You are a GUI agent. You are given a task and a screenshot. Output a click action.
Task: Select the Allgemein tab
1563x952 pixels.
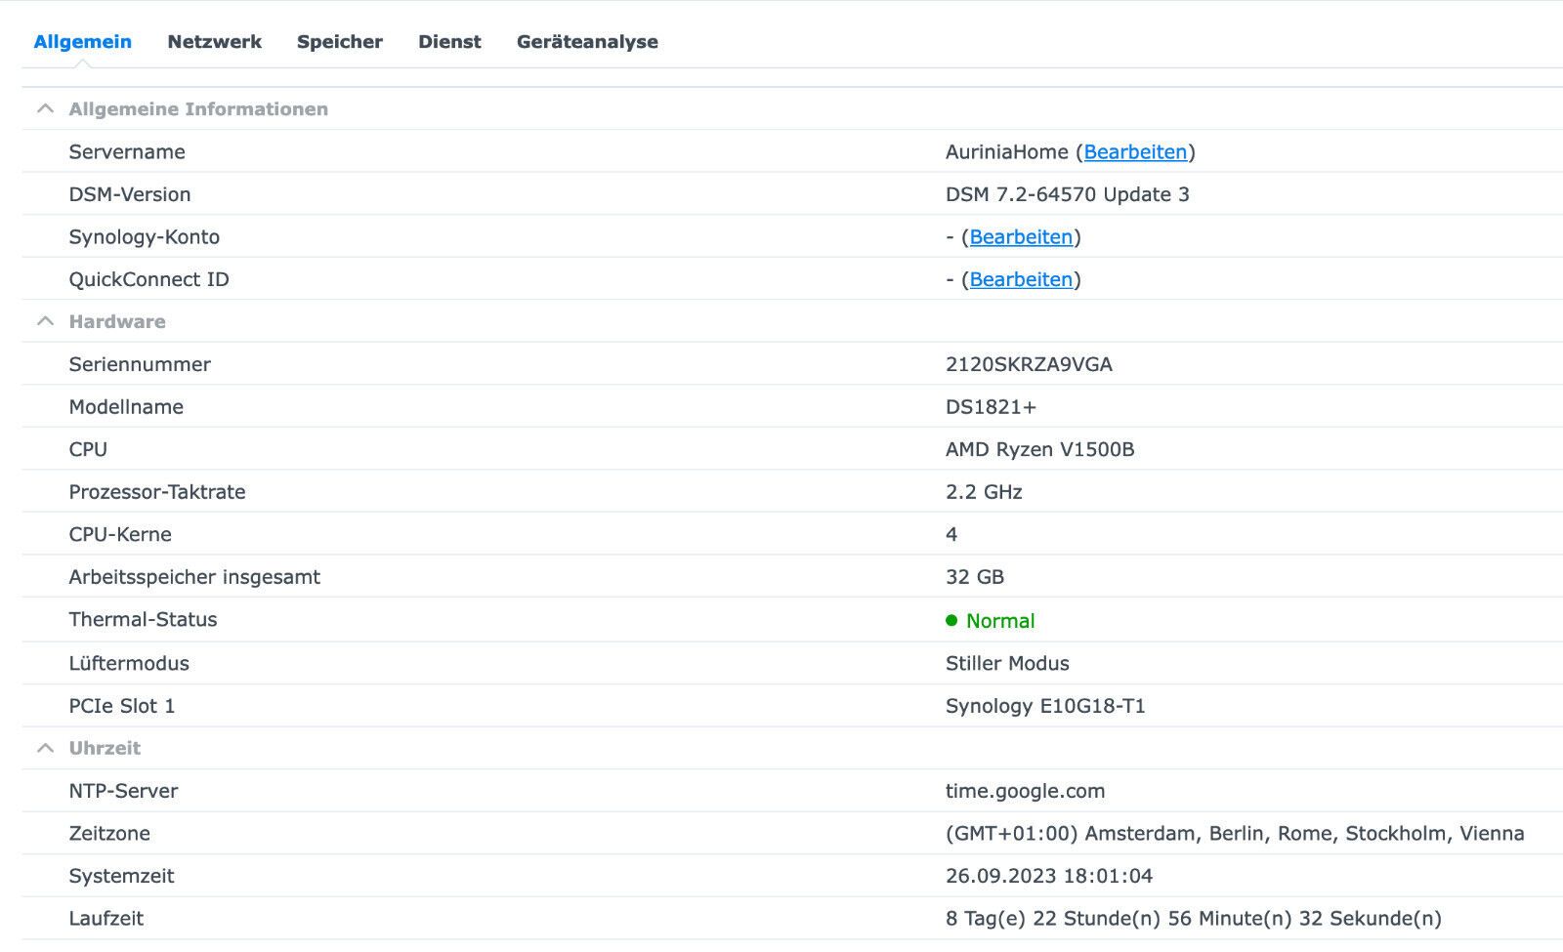click(83, 41)
